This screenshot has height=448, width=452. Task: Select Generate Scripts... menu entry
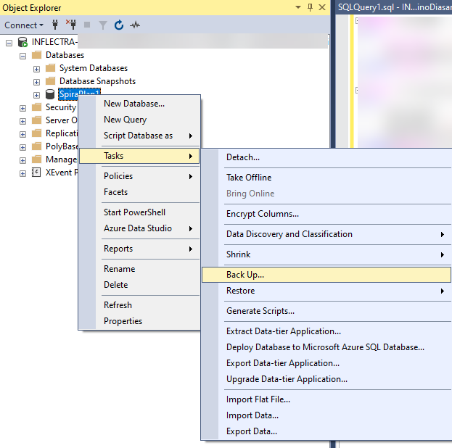coord(260,311)
